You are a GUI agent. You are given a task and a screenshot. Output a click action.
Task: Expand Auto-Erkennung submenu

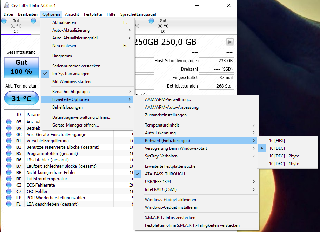coord(196,133)
